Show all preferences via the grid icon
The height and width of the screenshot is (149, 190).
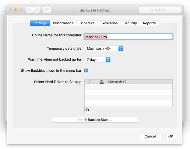[47, 10]
